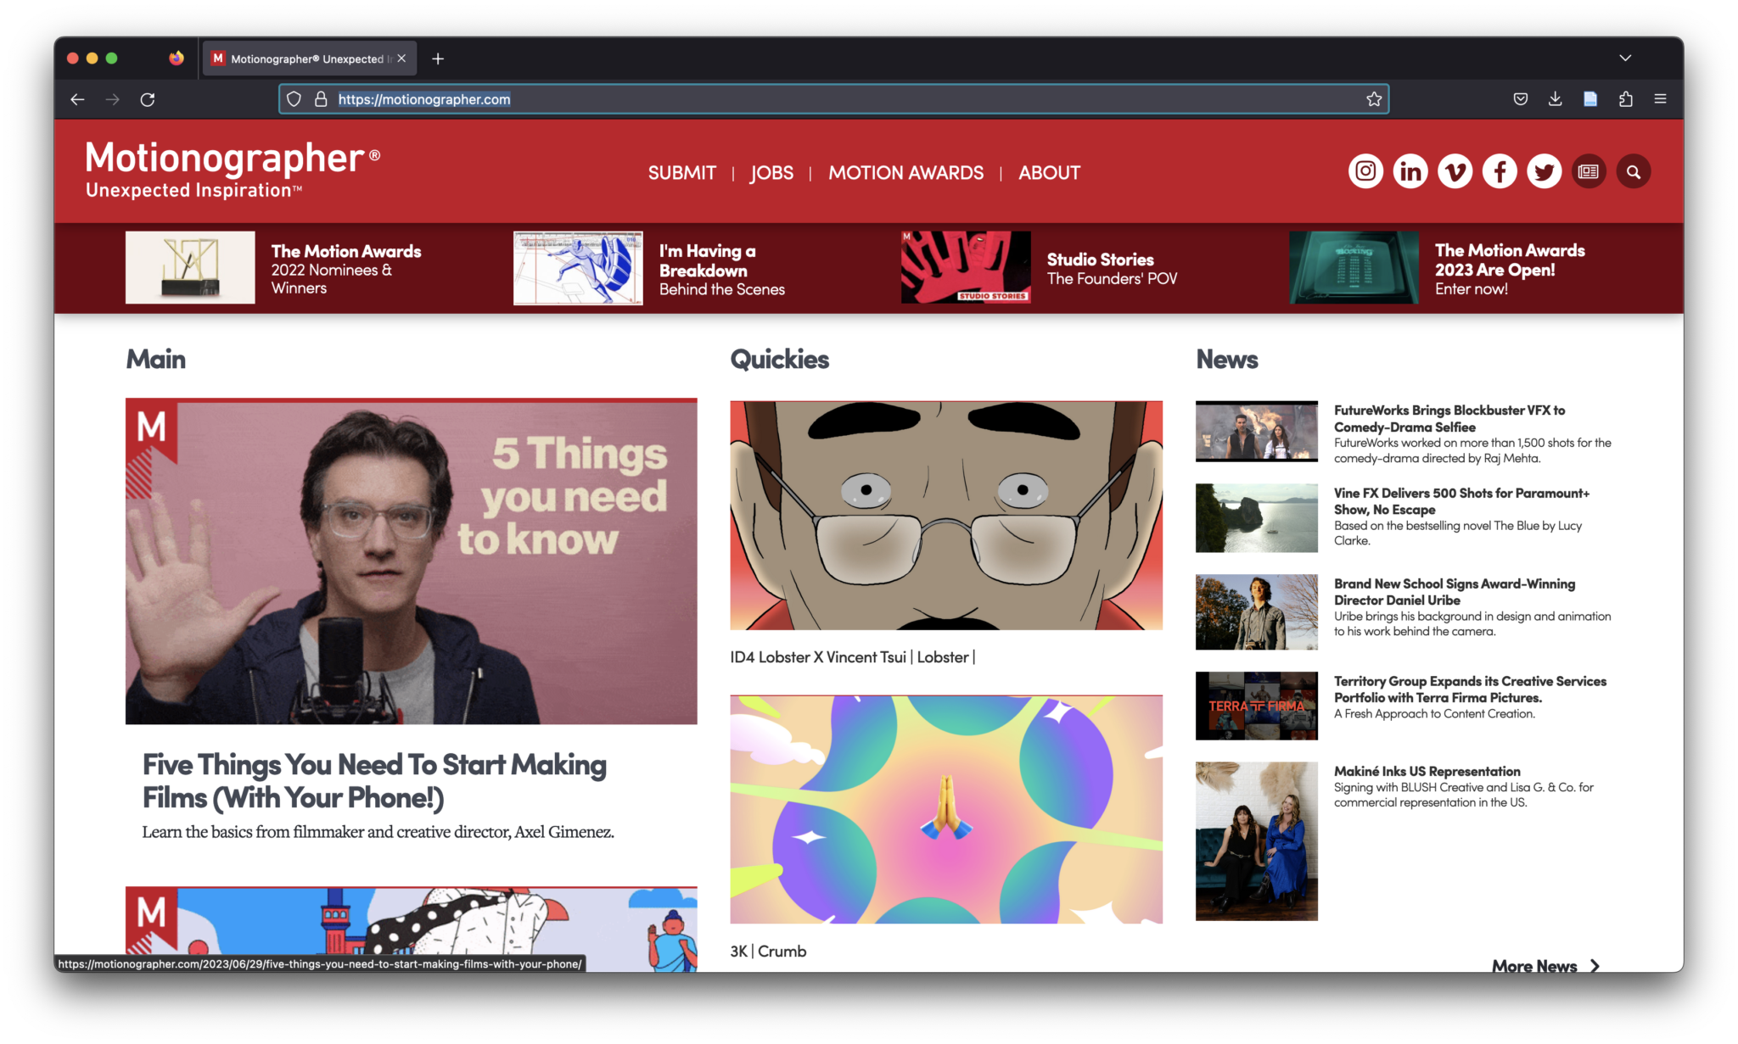View site security via padlock icon
The height and width of the screenshot is (1044, 1738).
321,99
